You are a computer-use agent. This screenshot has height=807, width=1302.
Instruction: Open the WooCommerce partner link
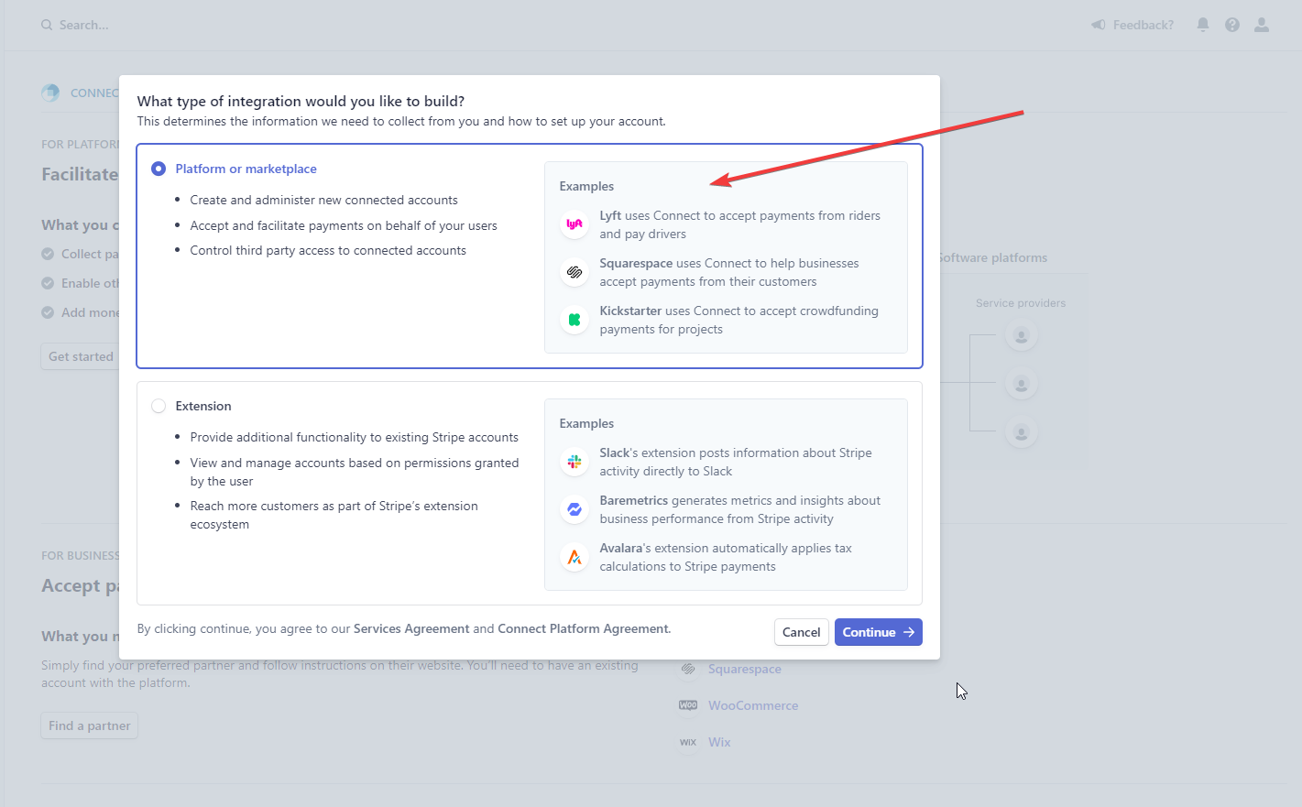click(x=753, y=705)
